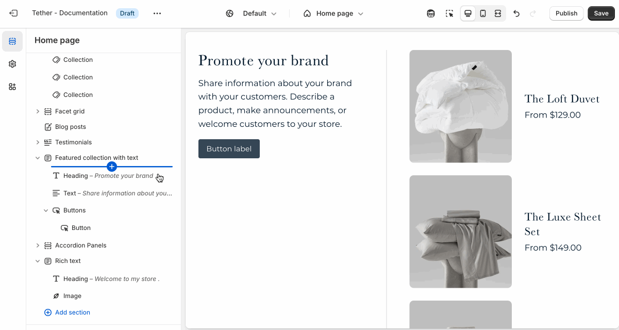Click the Luxe Sheet Set product image

tap(460, 232)
